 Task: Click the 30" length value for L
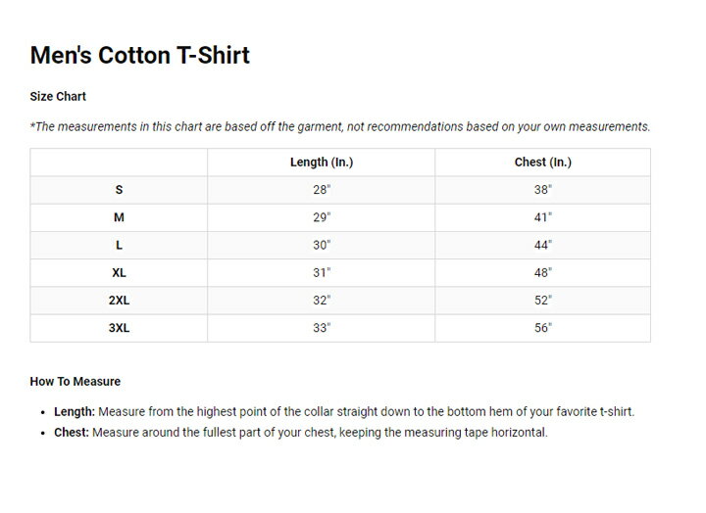click(x=322, y=245)
